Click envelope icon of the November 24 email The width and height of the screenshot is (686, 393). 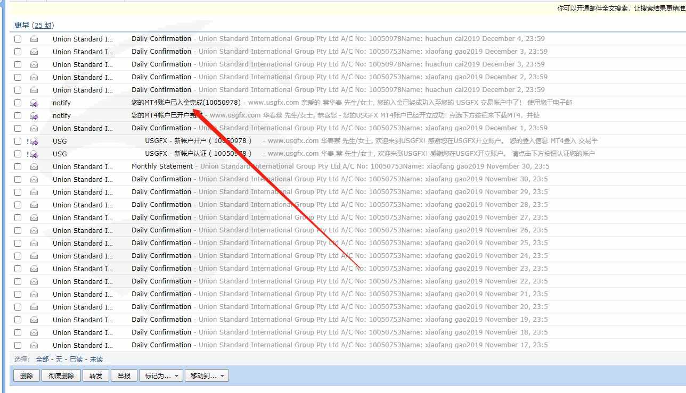[x=34, y=256]
